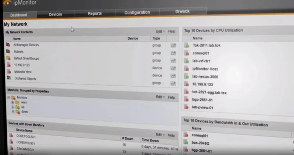Image resolution: width=294 pixels, height=155 pixels.
Task: Click the All Managed Devices group icon
Action: click(x=8, y=44)
